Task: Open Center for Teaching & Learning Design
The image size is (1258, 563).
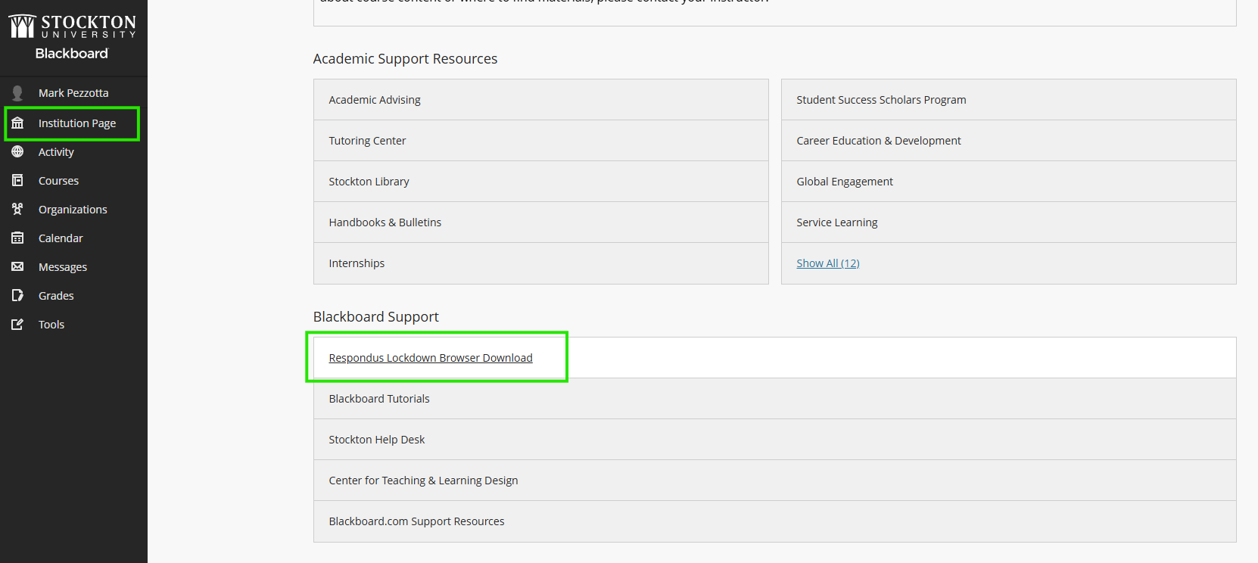Action: click(775, 481)
